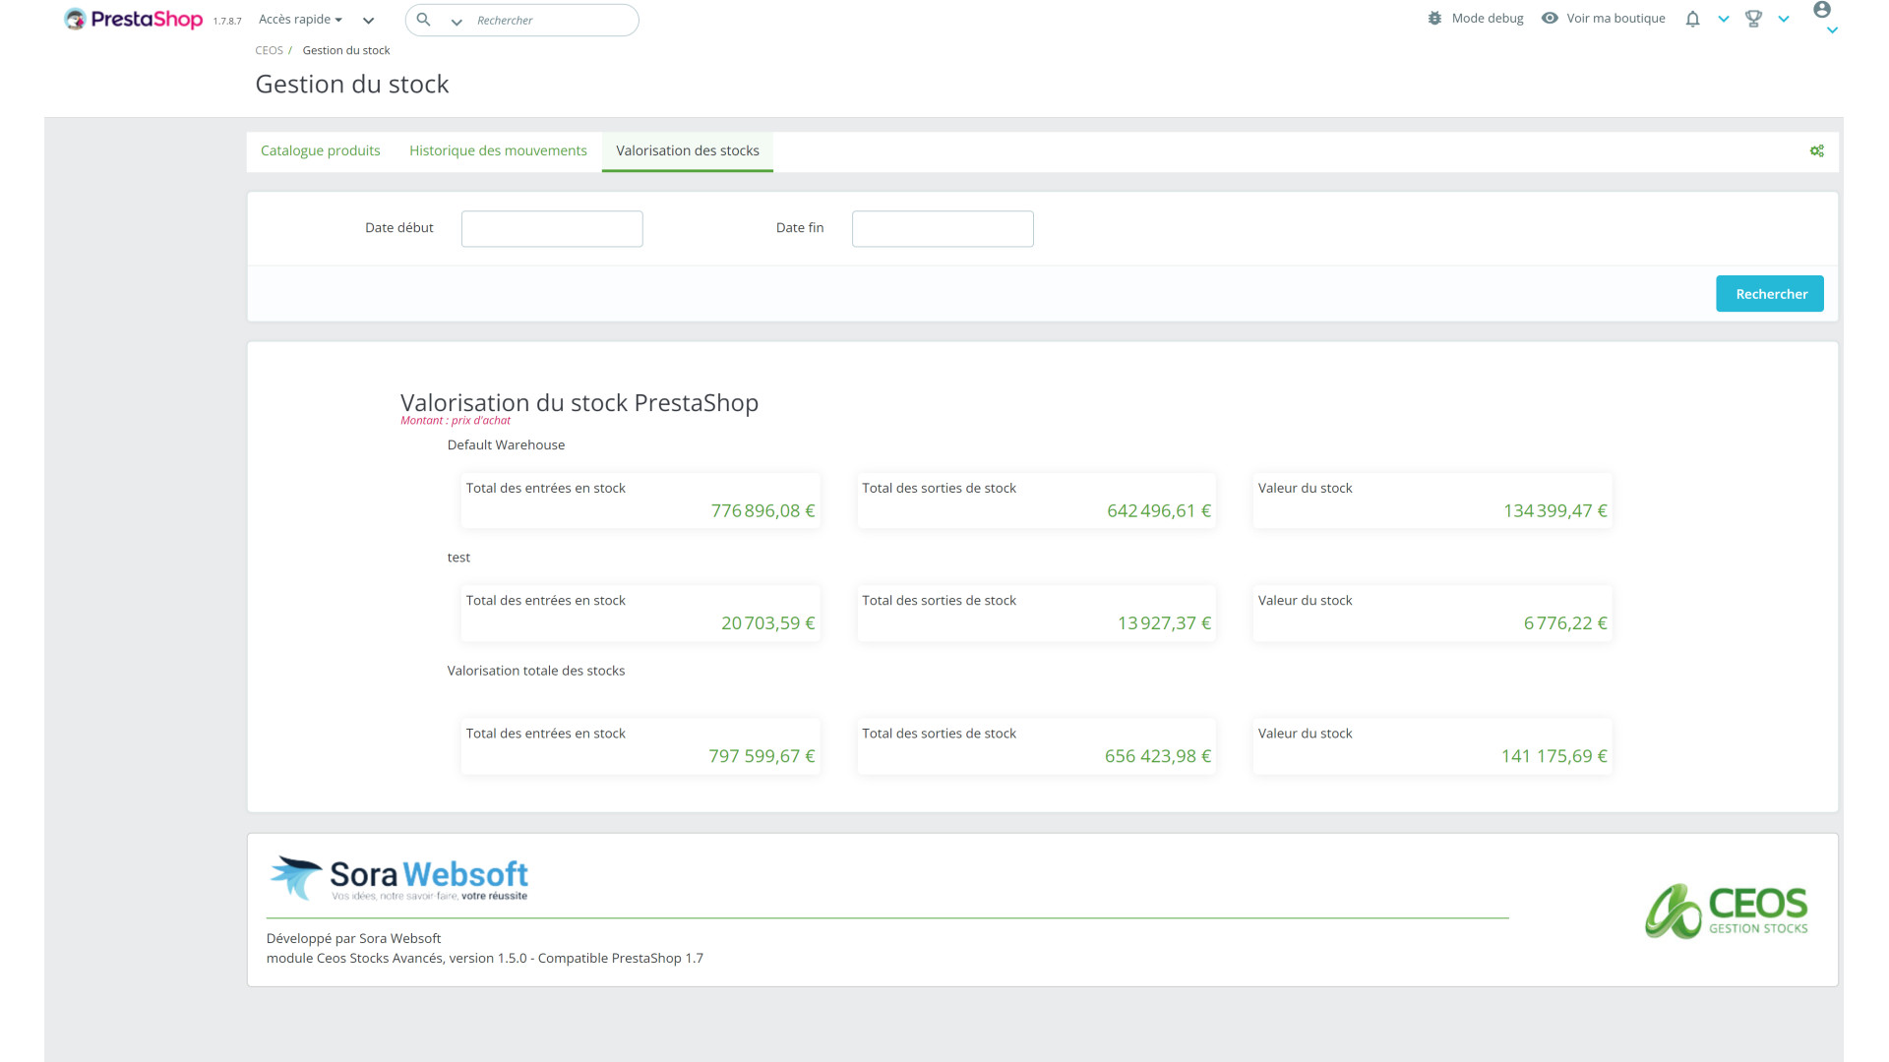
Task: Expand the chevron next to the trophy
Action: tap(1784, 20)
